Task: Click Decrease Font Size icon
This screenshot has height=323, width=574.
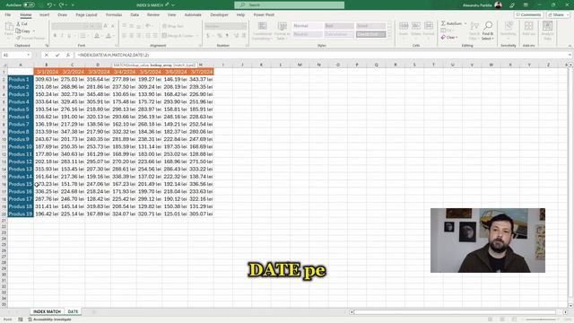Action: coord(113,26)
